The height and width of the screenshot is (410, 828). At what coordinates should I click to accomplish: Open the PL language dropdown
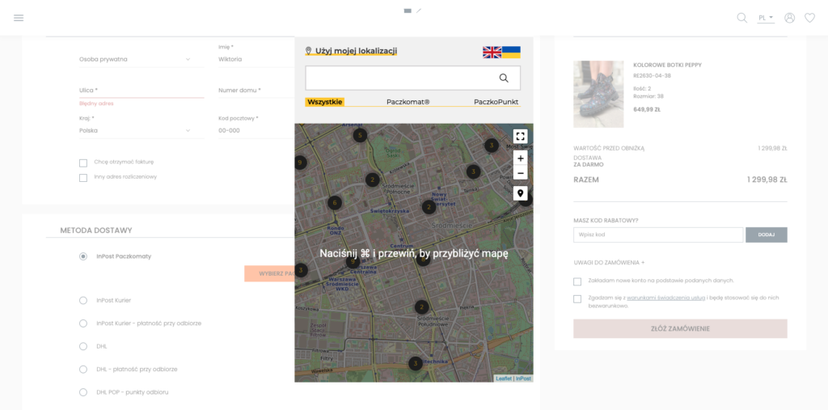click(x=766, y=18)
